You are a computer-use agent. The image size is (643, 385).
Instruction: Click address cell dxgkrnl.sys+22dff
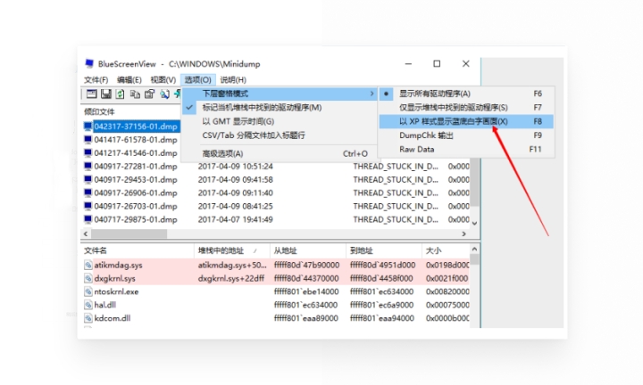pyautogui.click(x=231, y=278)
